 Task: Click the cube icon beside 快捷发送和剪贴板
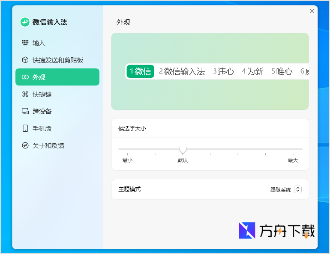click(25, 60)
